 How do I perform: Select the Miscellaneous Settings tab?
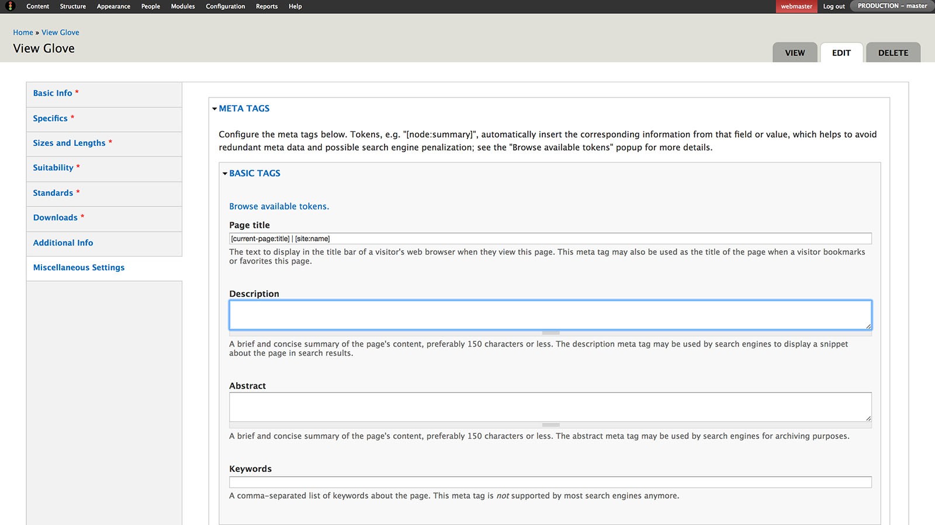pos(104,268)
